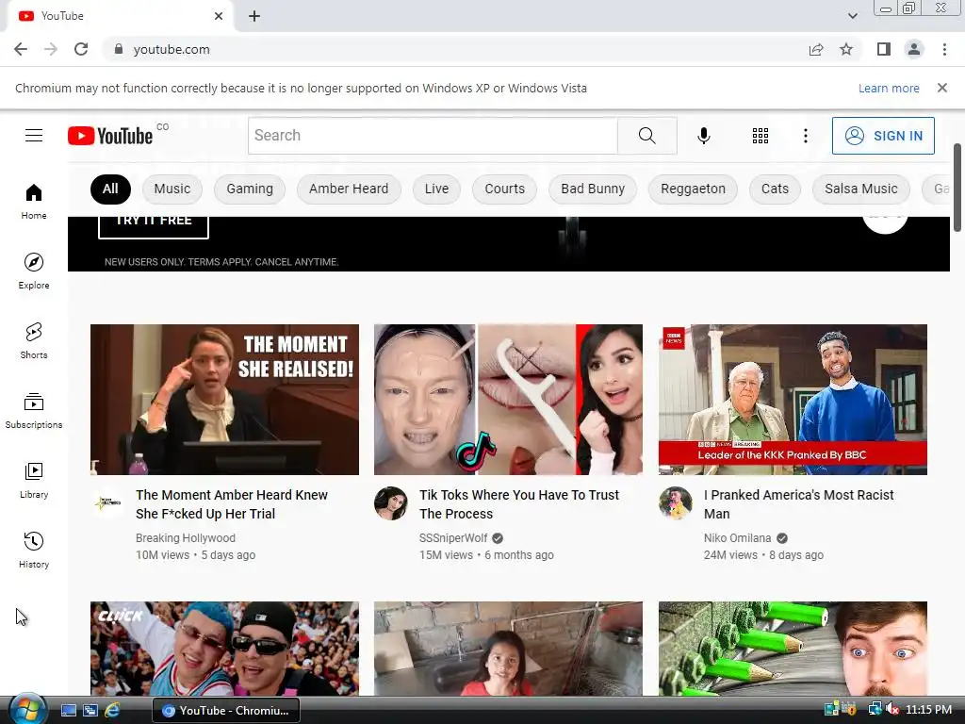This screenshot has height=724, width=965.
Task: Open Tik Toks video thumbnail
Action: [508, 400]
